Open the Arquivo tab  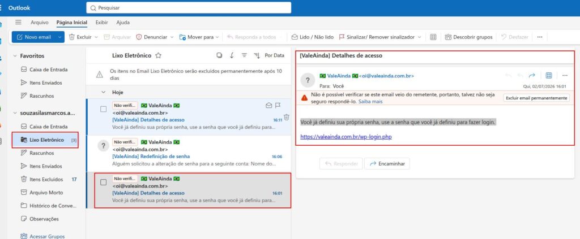(x=40, y=22)
